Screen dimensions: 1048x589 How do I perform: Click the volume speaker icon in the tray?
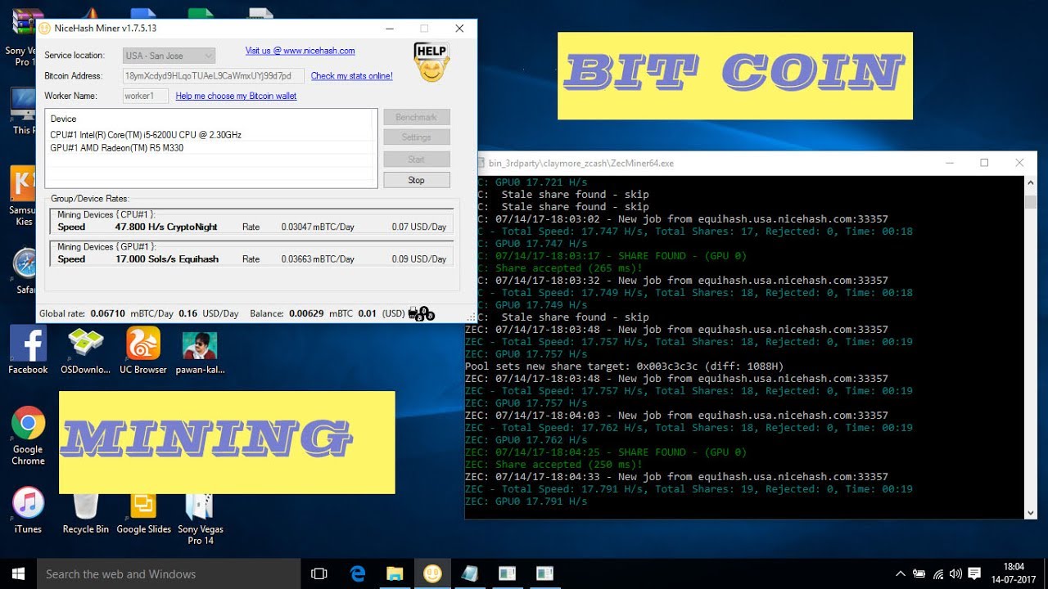tap(955, 574)
